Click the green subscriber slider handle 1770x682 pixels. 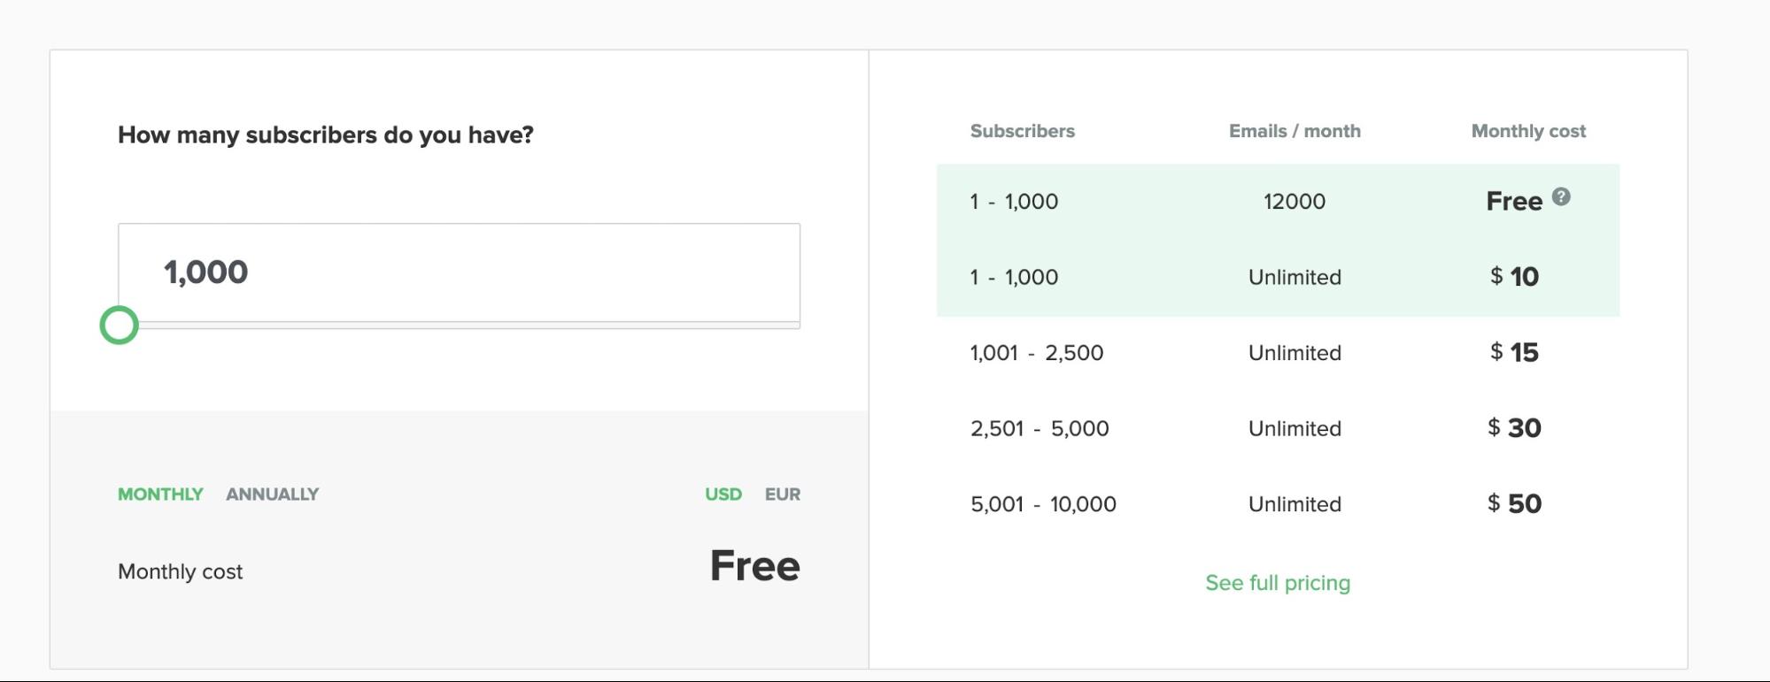120,326
